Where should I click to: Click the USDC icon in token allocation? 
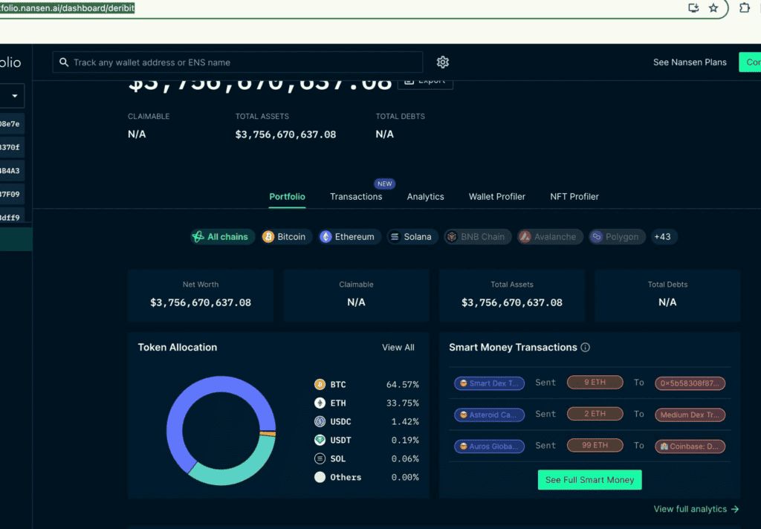coord(320,421)
